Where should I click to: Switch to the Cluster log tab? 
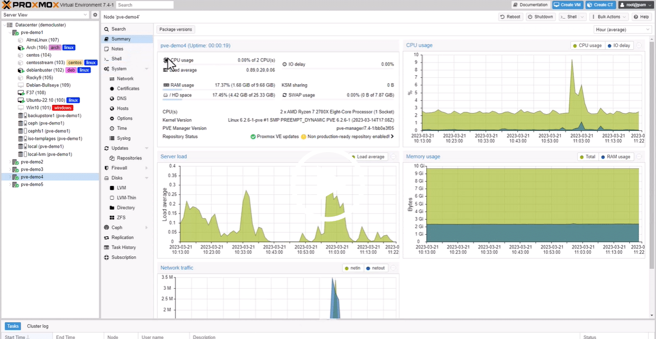[38, 326]
